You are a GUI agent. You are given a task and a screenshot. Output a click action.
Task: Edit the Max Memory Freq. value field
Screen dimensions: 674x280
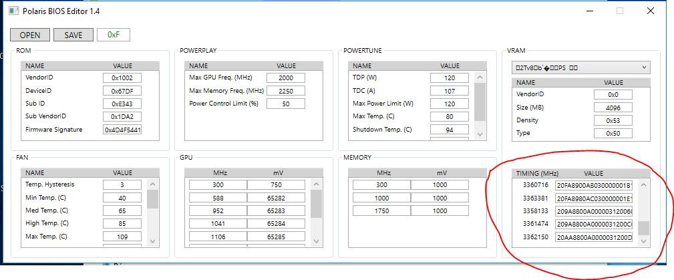286,91
